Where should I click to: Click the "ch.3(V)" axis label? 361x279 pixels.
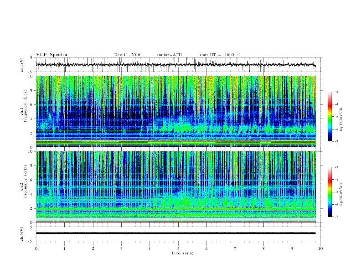tap(22, 234)
